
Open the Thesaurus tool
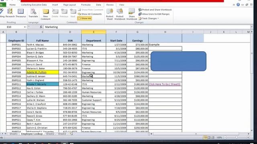coord(20,13)
